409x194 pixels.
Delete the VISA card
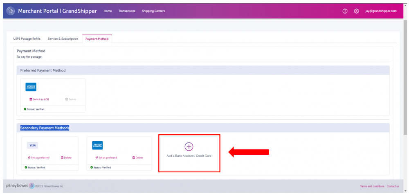point(66,158)
